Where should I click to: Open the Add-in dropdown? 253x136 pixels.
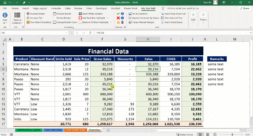pyautogui.click(x=5, y=18)
